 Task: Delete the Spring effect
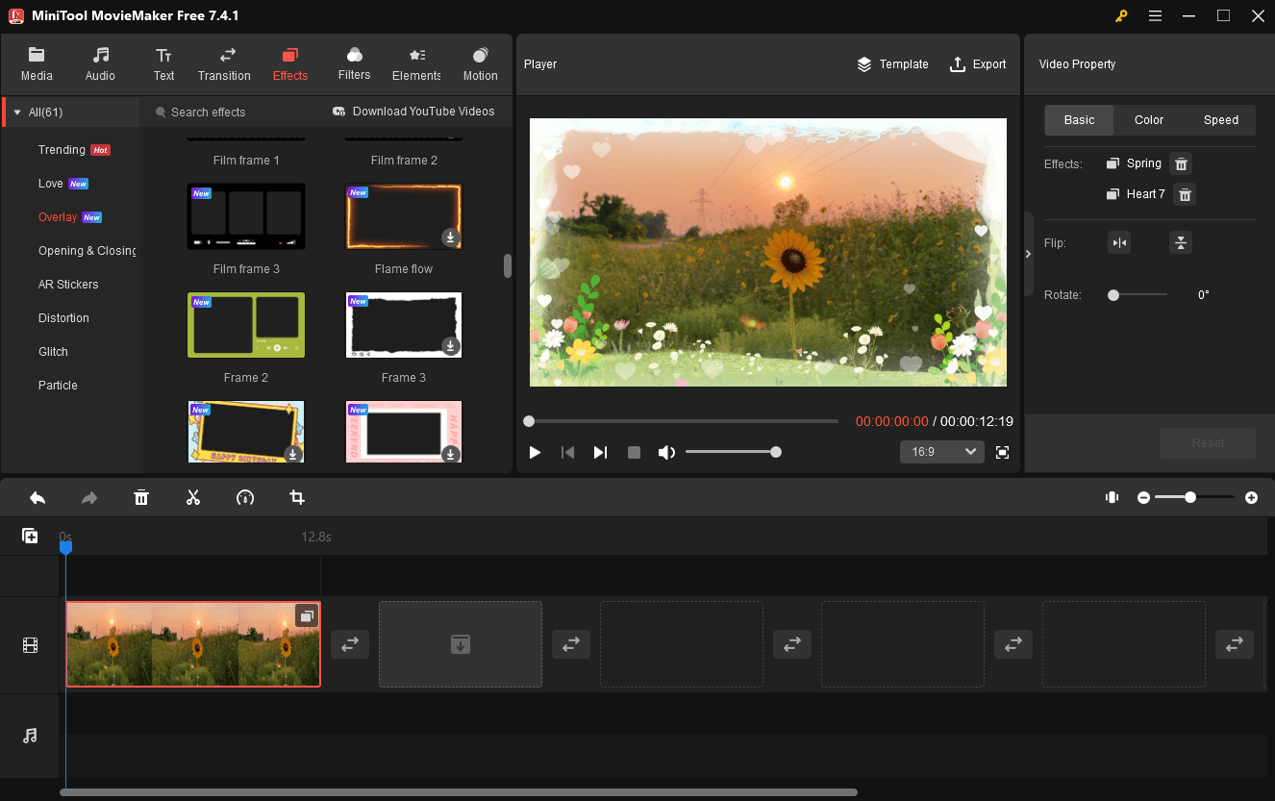pyautogui.click(x=1181, y=163)
